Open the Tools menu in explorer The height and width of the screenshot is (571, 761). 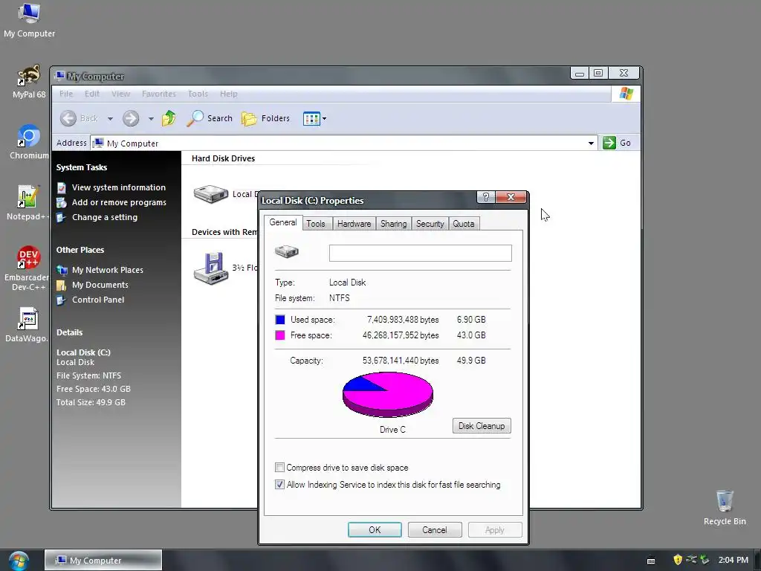click(198, 94)
